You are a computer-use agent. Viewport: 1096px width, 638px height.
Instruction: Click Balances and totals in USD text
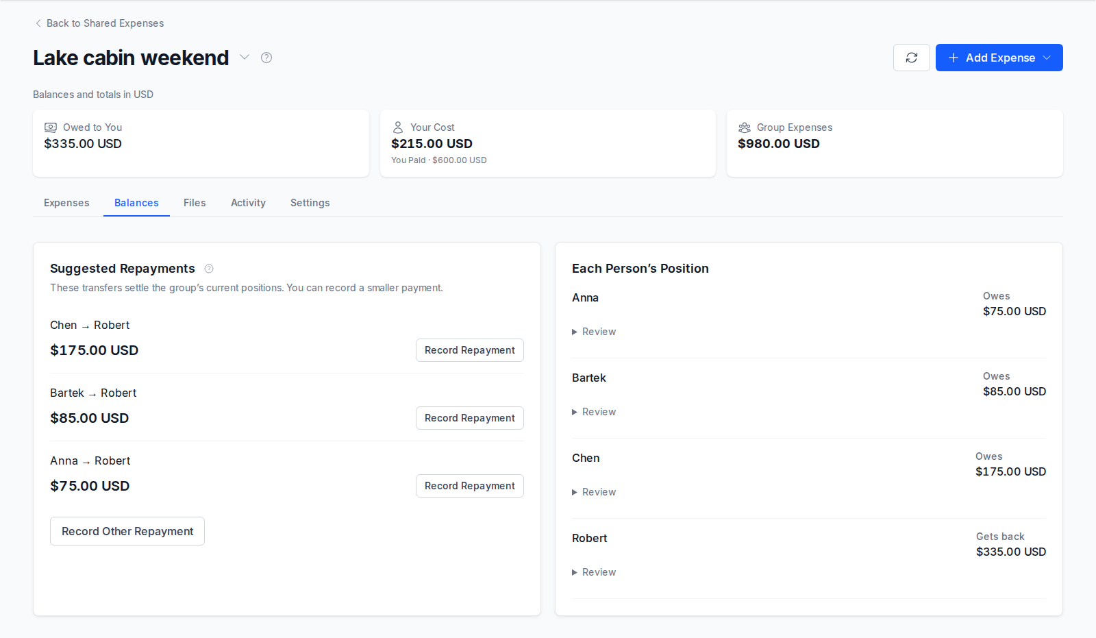[x=93, y=95]
